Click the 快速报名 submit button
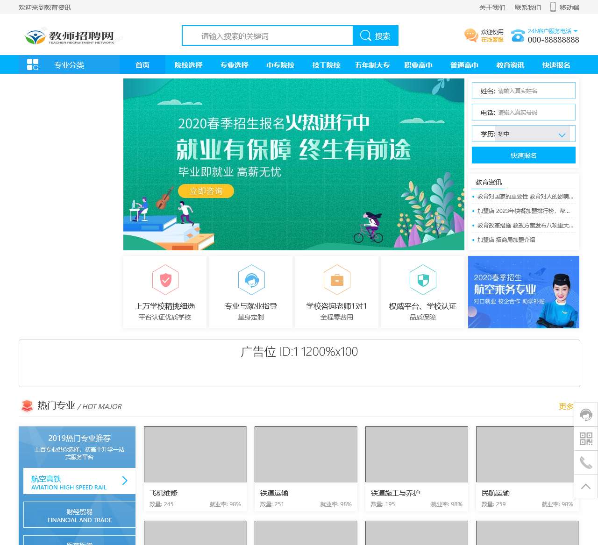 523,155
